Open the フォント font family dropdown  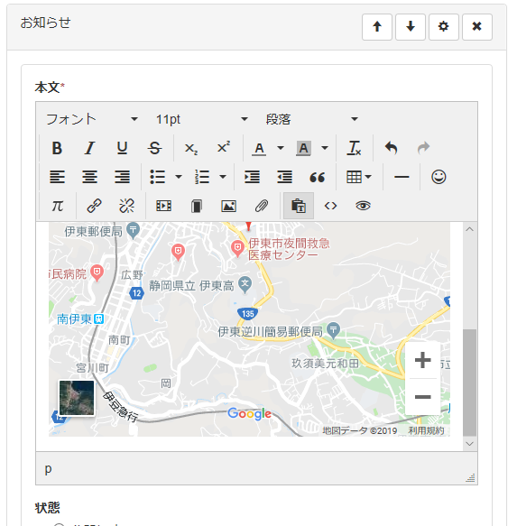pyautogui.click(x=92, y=119)
